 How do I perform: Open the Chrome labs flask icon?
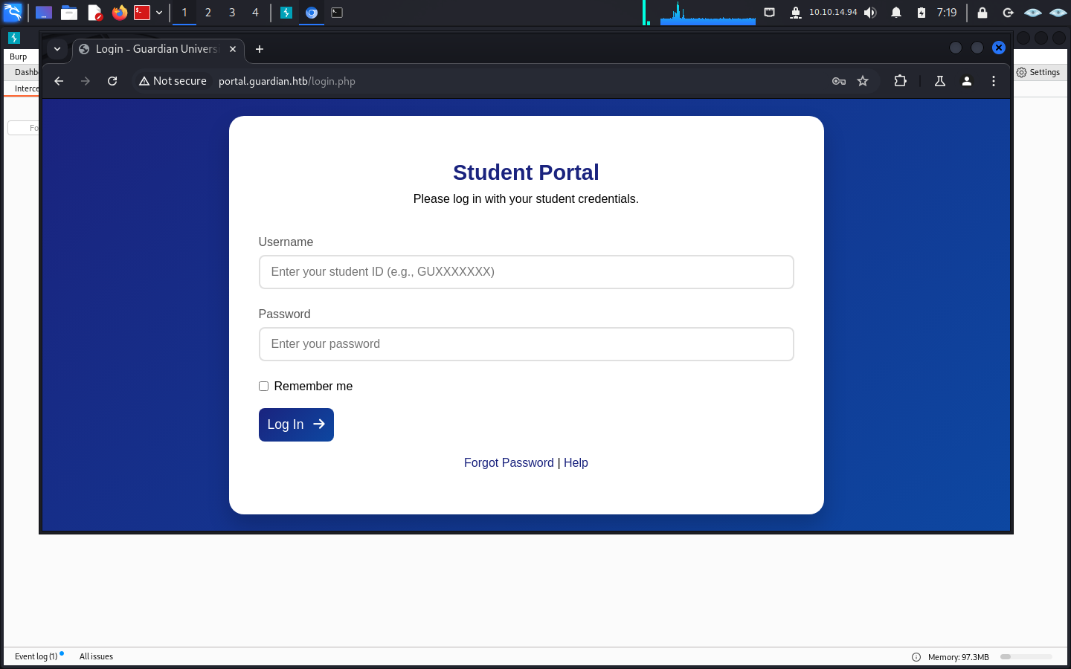click(940, 81)
